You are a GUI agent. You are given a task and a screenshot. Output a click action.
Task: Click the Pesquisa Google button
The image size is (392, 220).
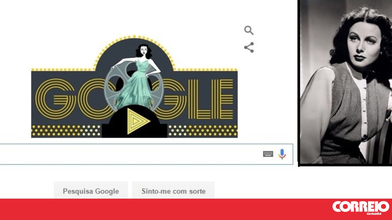[x=91, y=191]
